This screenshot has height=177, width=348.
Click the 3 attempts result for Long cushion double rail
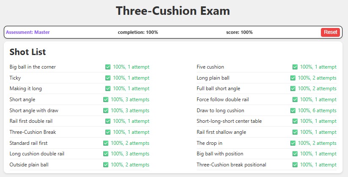pyautogui.click(x=130, y=154)
